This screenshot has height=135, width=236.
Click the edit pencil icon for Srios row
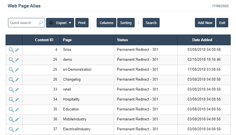(17, 50)
